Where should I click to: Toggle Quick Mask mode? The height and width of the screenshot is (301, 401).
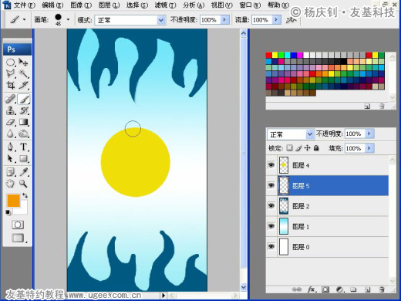coord(18,225)
